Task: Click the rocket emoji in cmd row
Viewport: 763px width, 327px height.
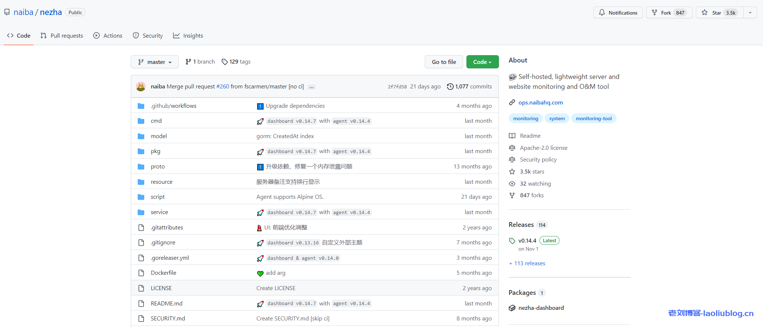Action: 260,121
